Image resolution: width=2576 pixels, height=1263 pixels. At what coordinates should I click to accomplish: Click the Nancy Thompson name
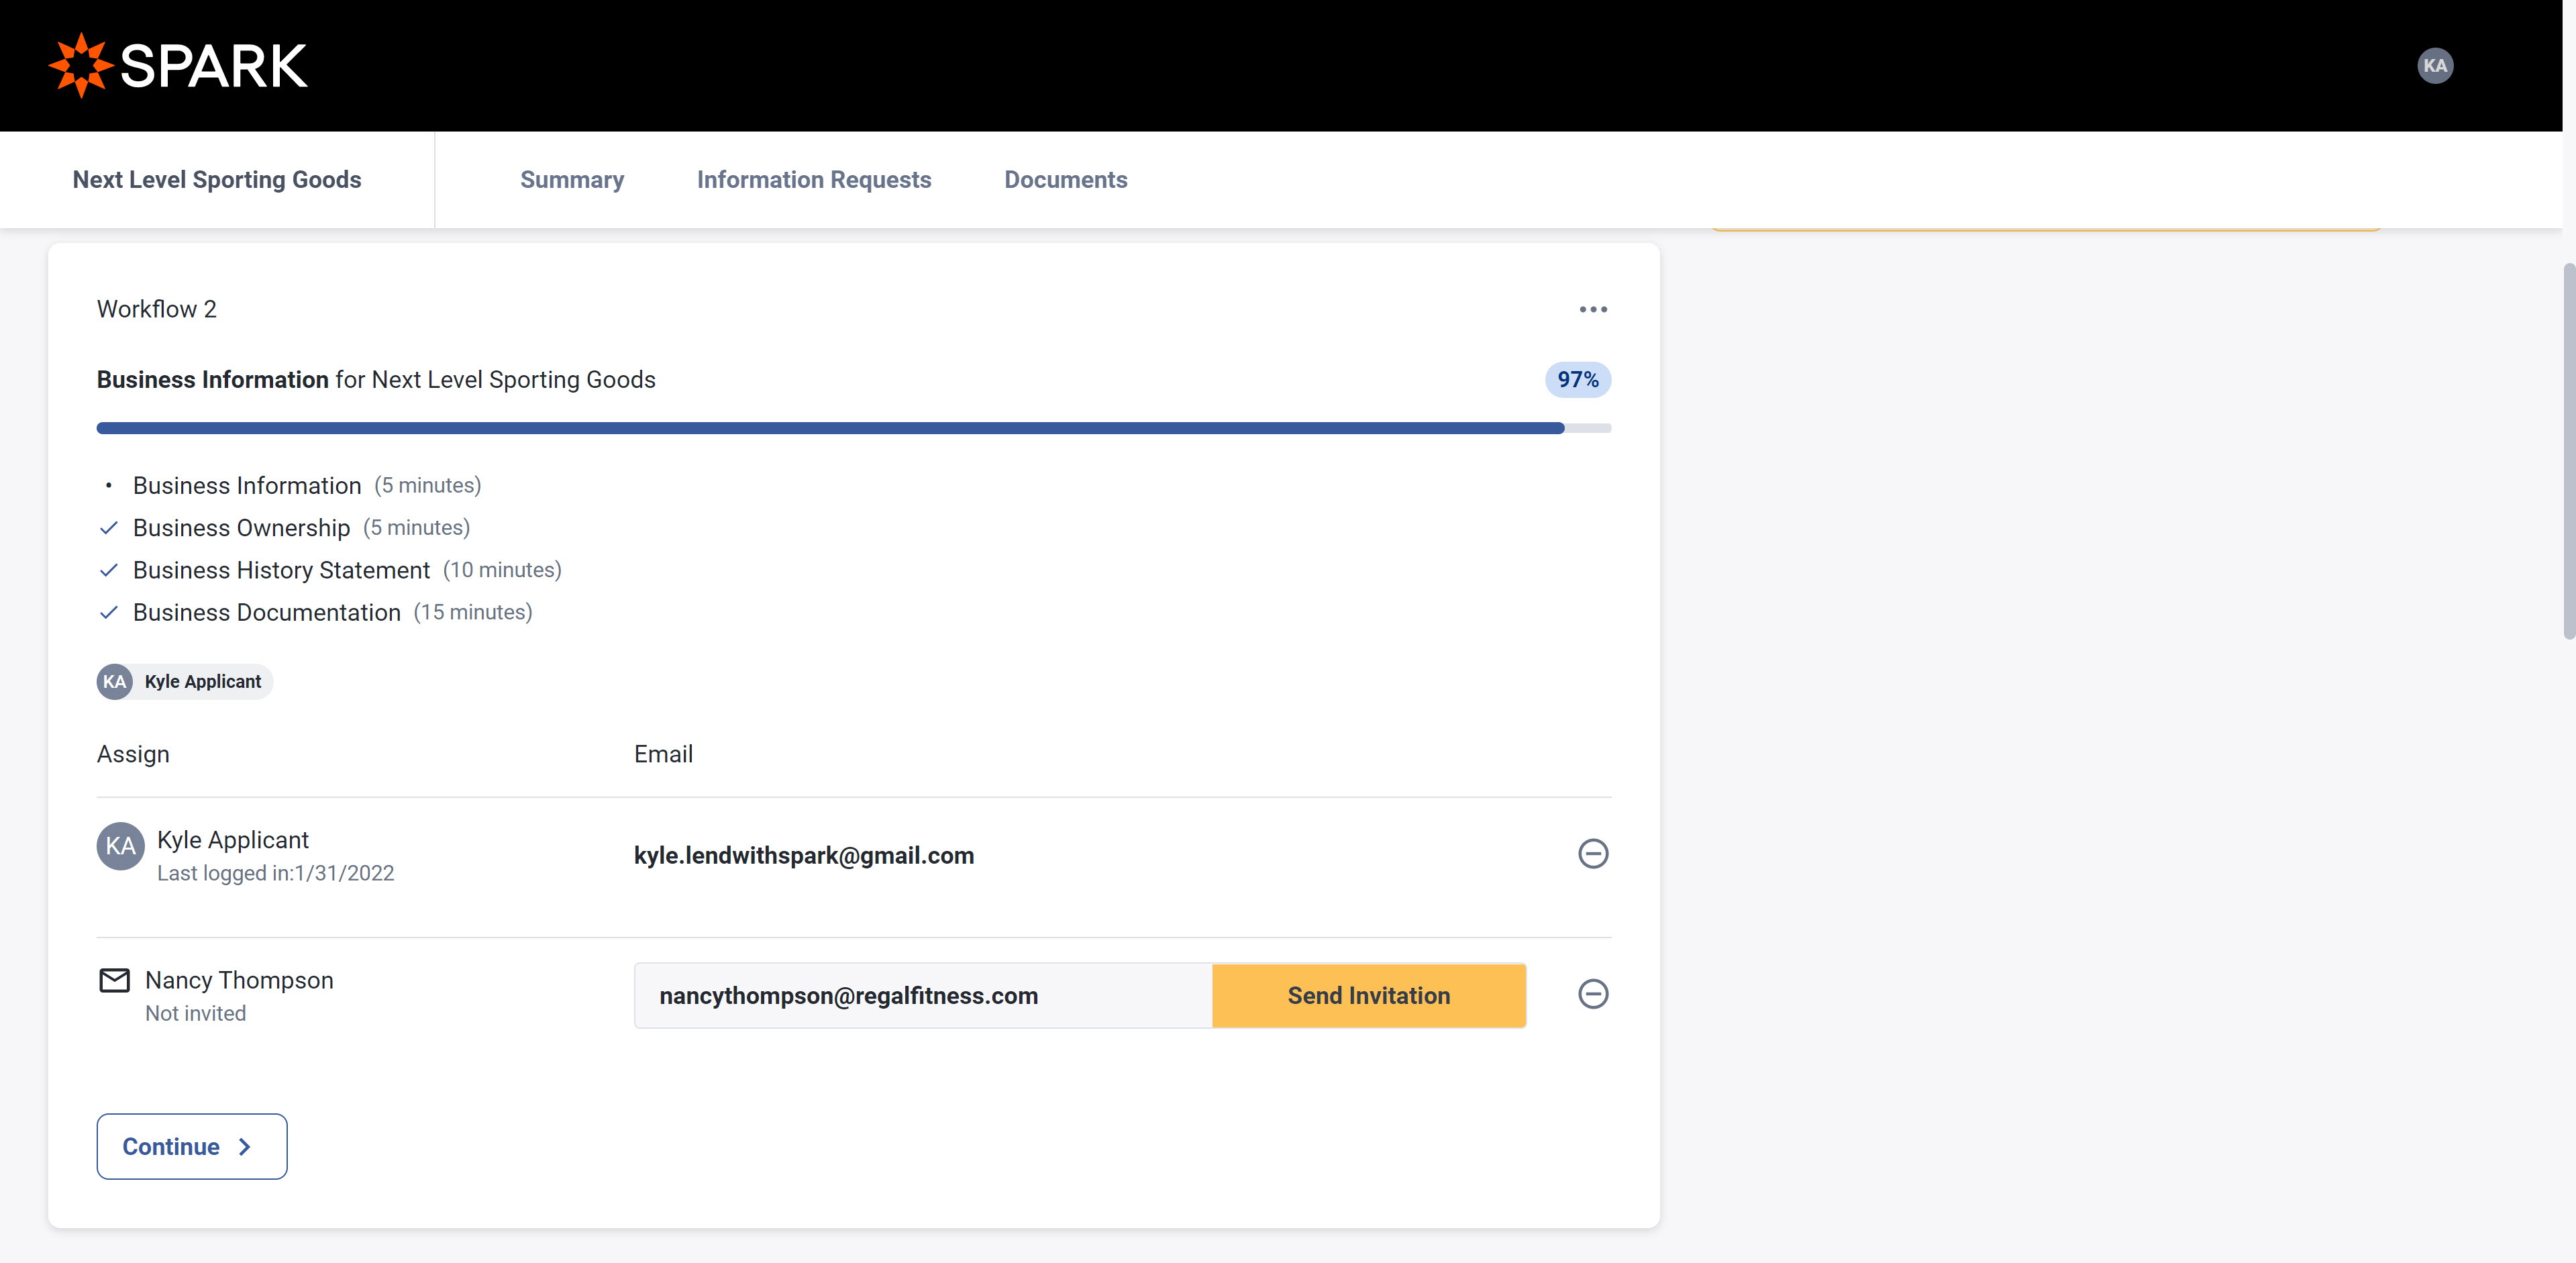tap(239, 980)
